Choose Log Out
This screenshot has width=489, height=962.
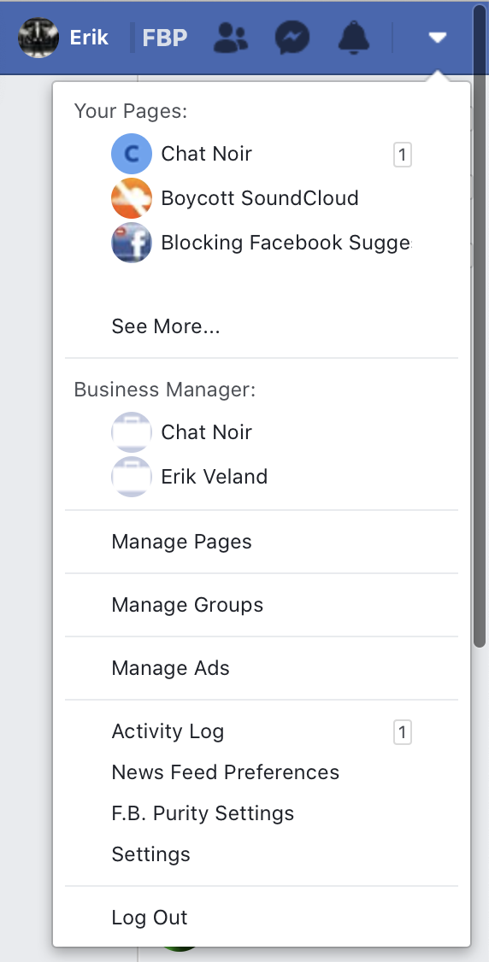coord(262,918)
